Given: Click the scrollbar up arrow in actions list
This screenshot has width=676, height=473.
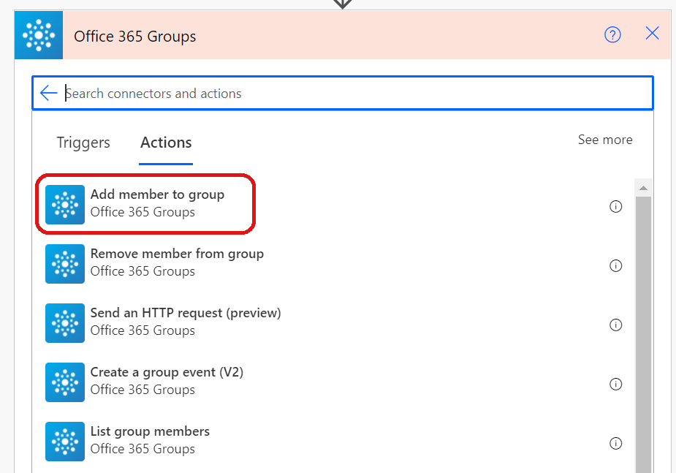Looking at the screenshot, I should [x=643, y=188].
